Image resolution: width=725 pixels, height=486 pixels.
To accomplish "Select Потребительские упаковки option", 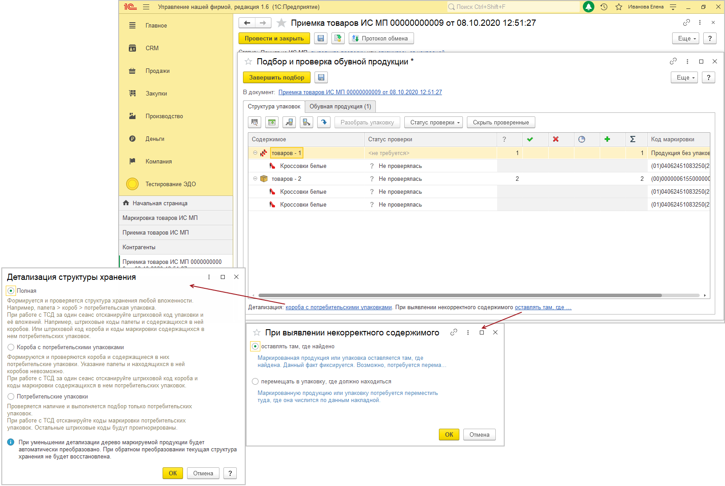I will point(11,396).
